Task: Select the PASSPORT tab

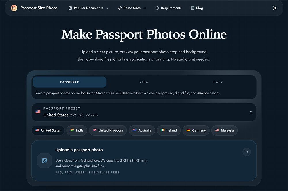Action: point(70,82)
